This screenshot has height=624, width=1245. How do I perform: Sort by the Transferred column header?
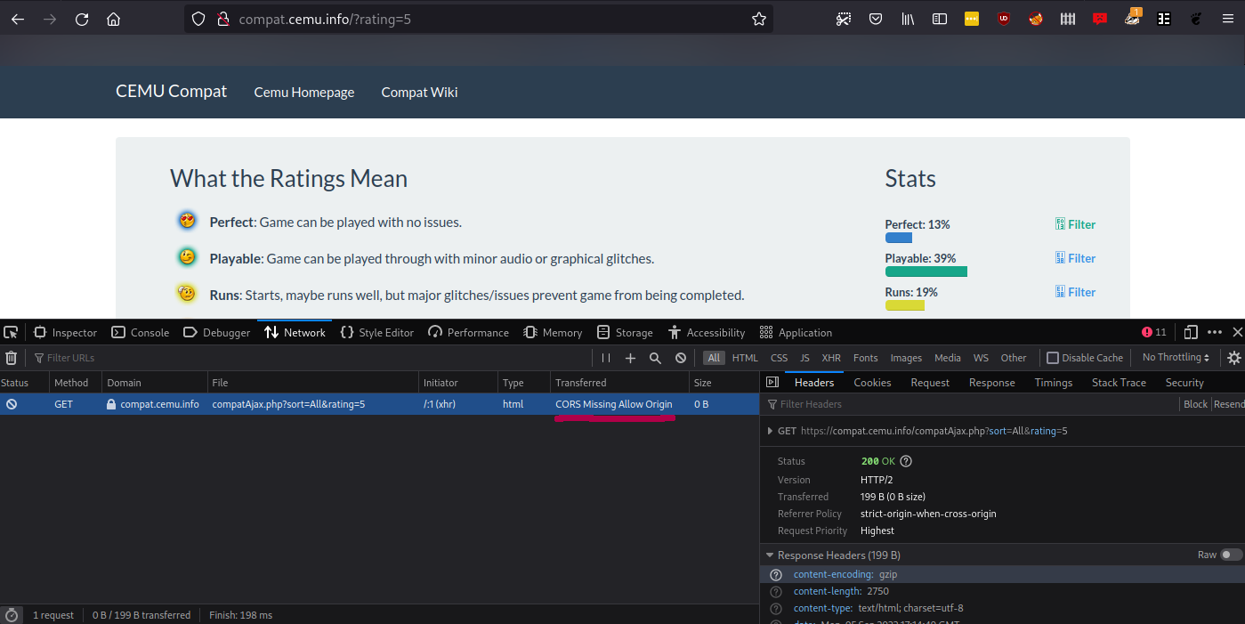tap(619, 383)
